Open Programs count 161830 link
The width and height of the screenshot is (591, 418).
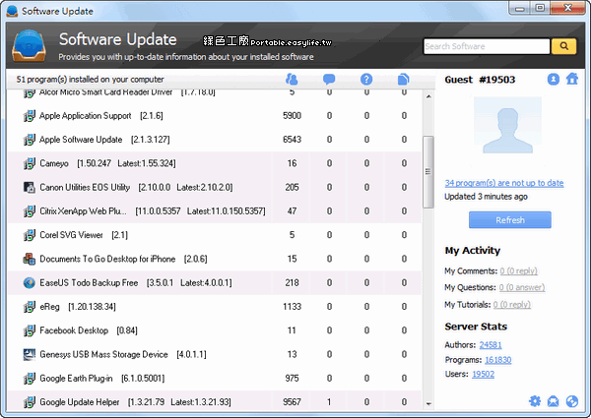point(497,360)
